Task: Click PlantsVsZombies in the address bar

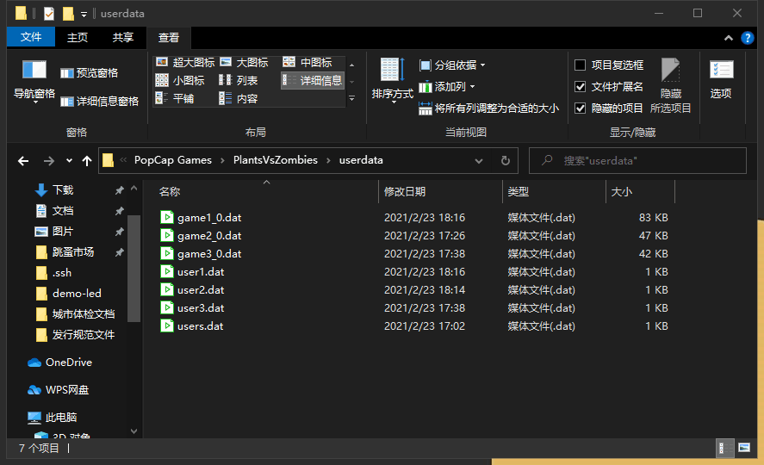Action: tap(276, 160)
